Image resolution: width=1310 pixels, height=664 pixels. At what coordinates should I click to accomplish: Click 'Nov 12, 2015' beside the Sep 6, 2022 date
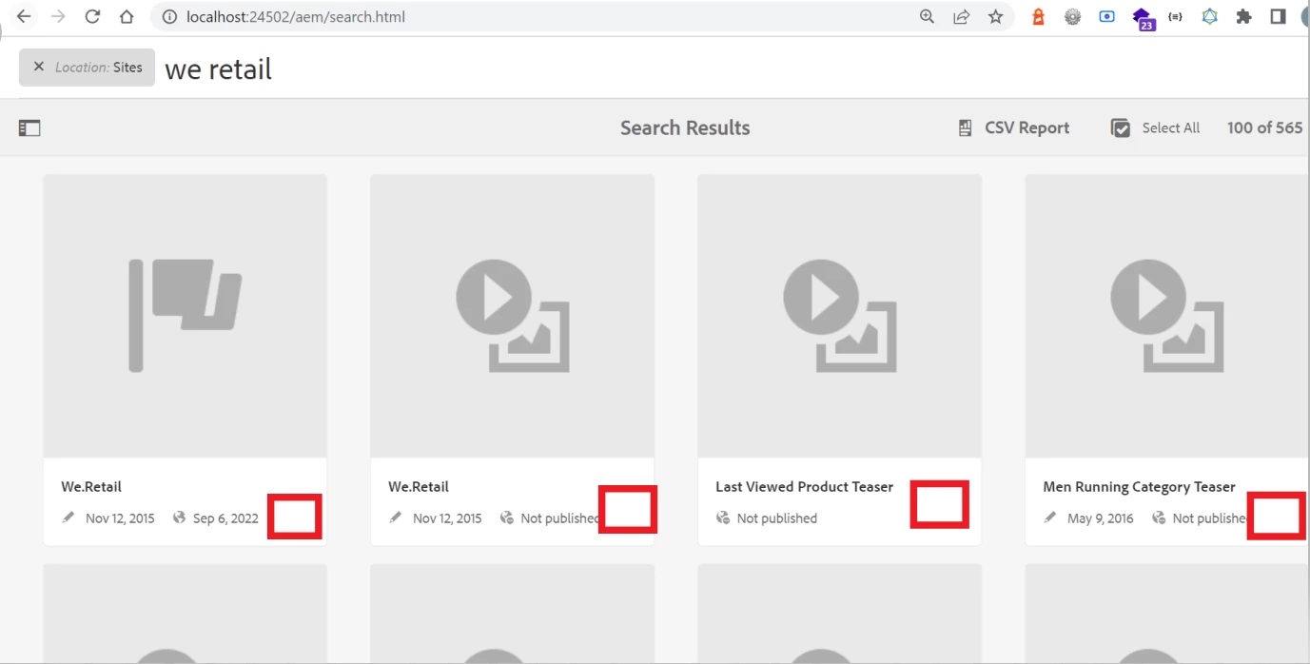[x=120, y=518]
